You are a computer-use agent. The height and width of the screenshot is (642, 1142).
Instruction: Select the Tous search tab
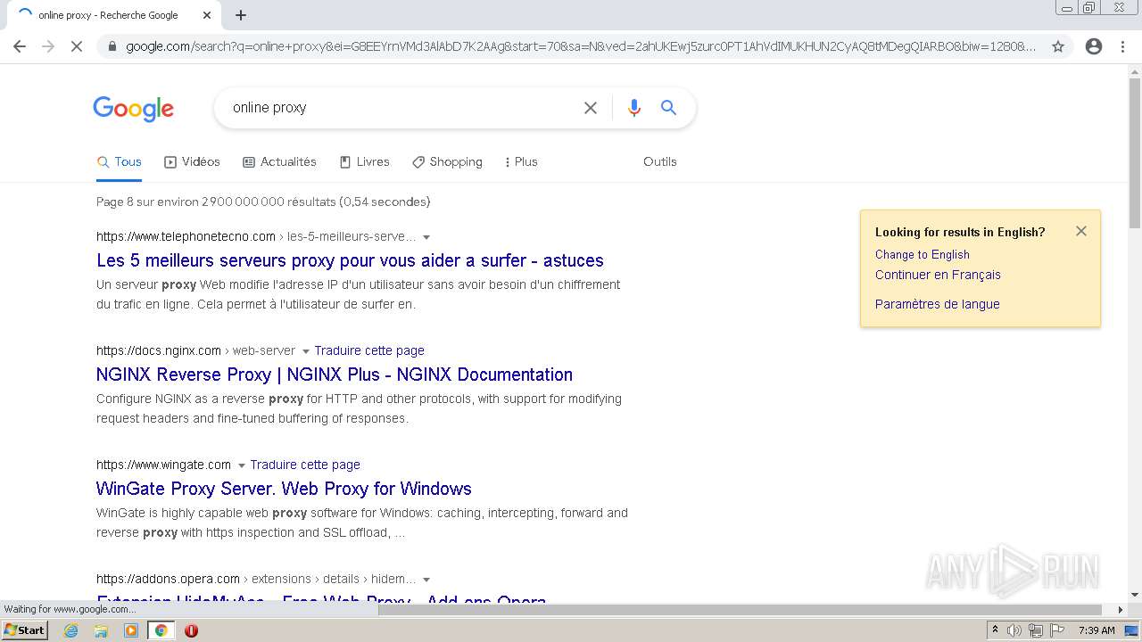[120, 161]
